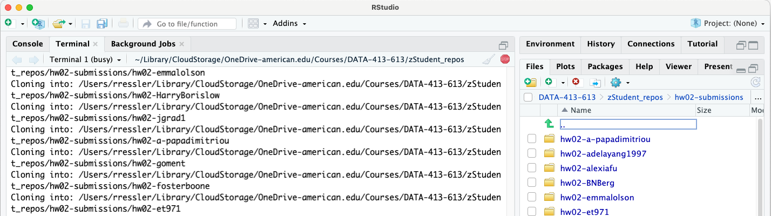
Task: Switch to the Help tab
Action: [644, 66]
